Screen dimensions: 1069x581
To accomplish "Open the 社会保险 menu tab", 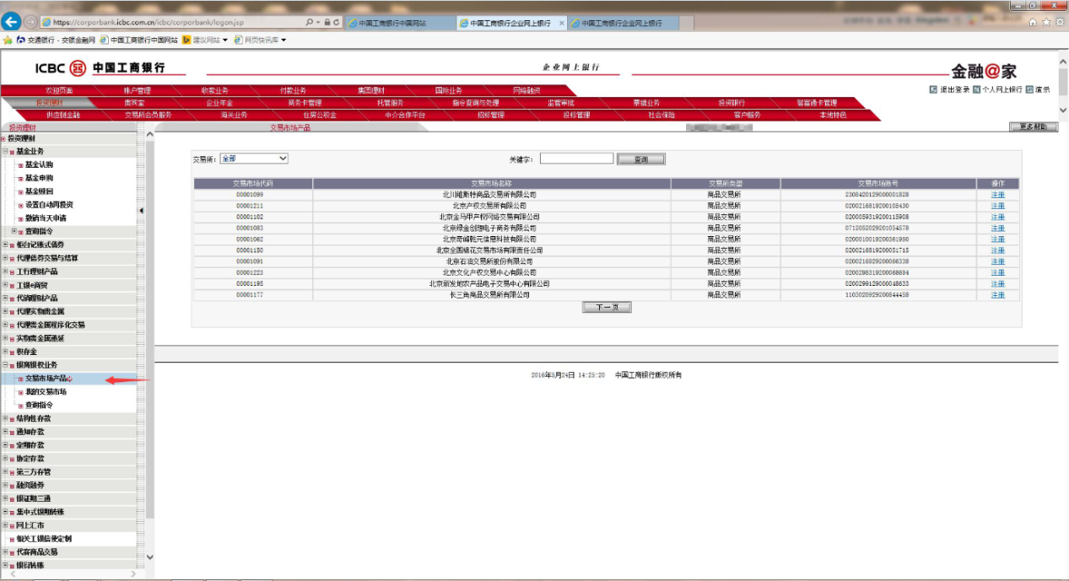I will pos(661,116).
